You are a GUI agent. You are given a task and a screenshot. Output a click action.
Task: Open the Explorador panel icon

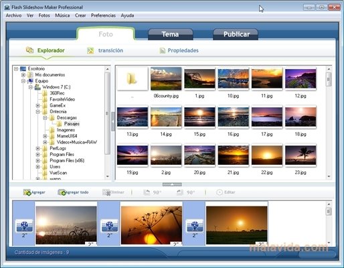point(29,50)
